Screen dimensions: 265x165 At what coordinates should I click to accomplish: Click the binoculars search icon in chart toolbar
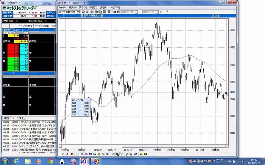click(115, 12)
